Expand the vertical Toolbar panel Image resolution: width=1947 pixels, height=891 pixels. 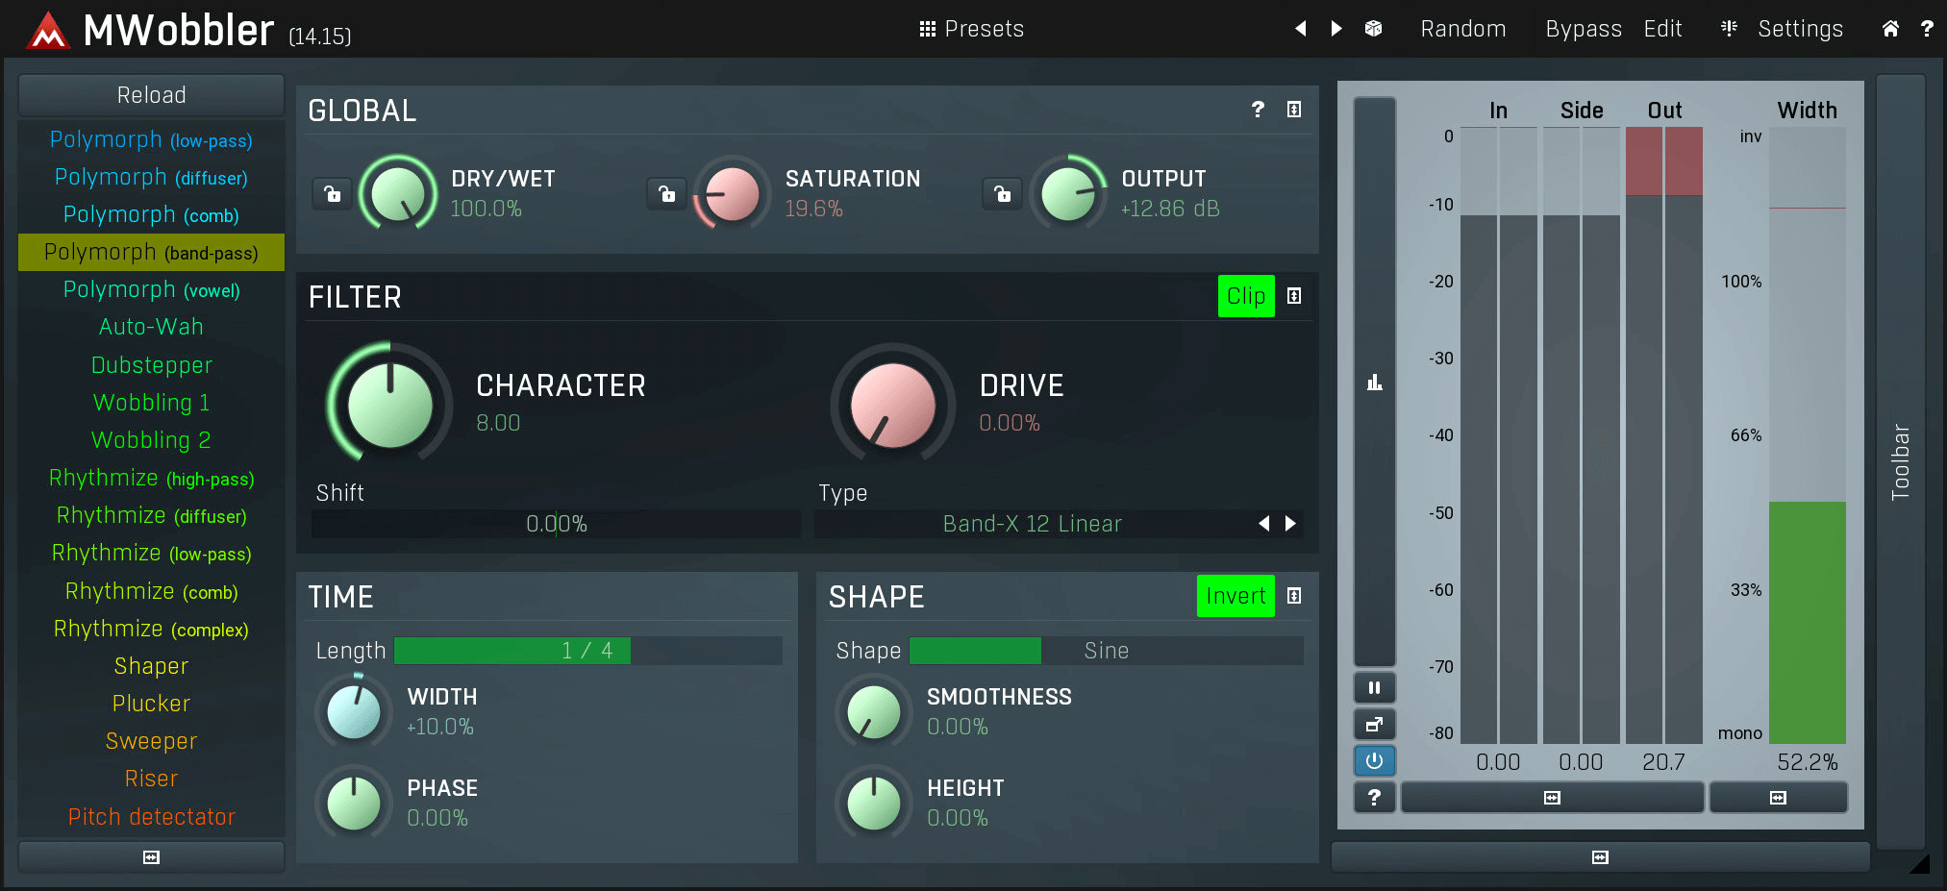pyautogui.click(x=1900, y=461)
